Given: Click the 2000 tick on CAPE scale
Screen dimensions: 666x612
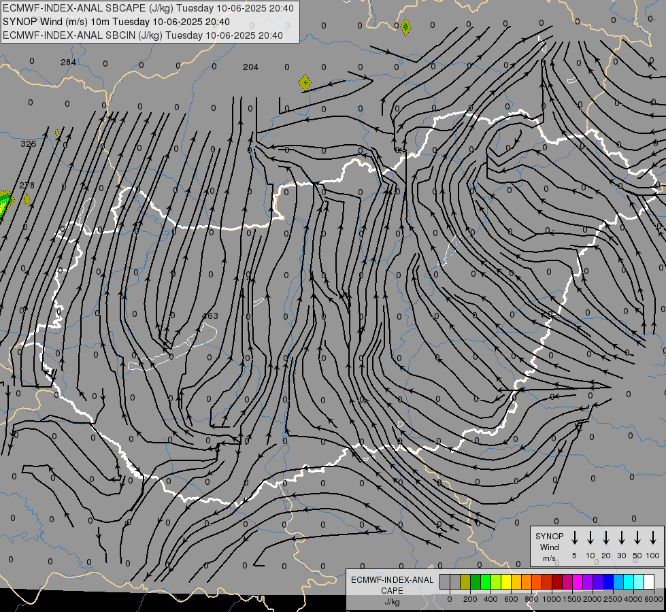Looking at the screenshot, I should (593, 599).
